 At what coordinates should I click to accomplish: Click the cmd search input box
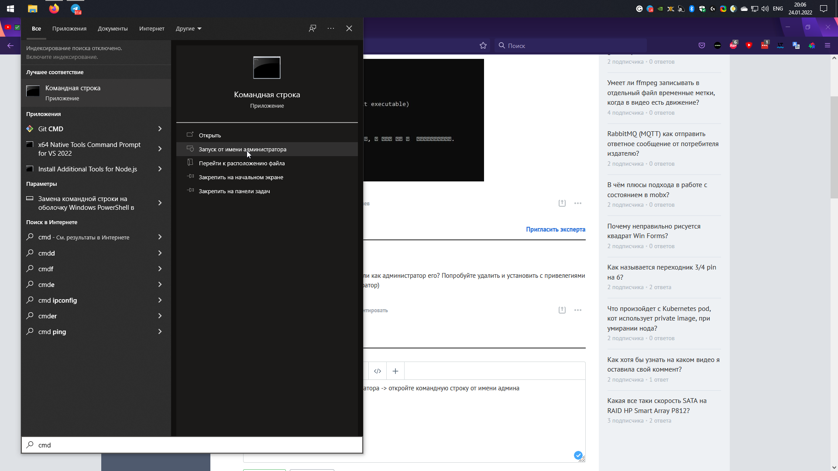tap(192, 445)
